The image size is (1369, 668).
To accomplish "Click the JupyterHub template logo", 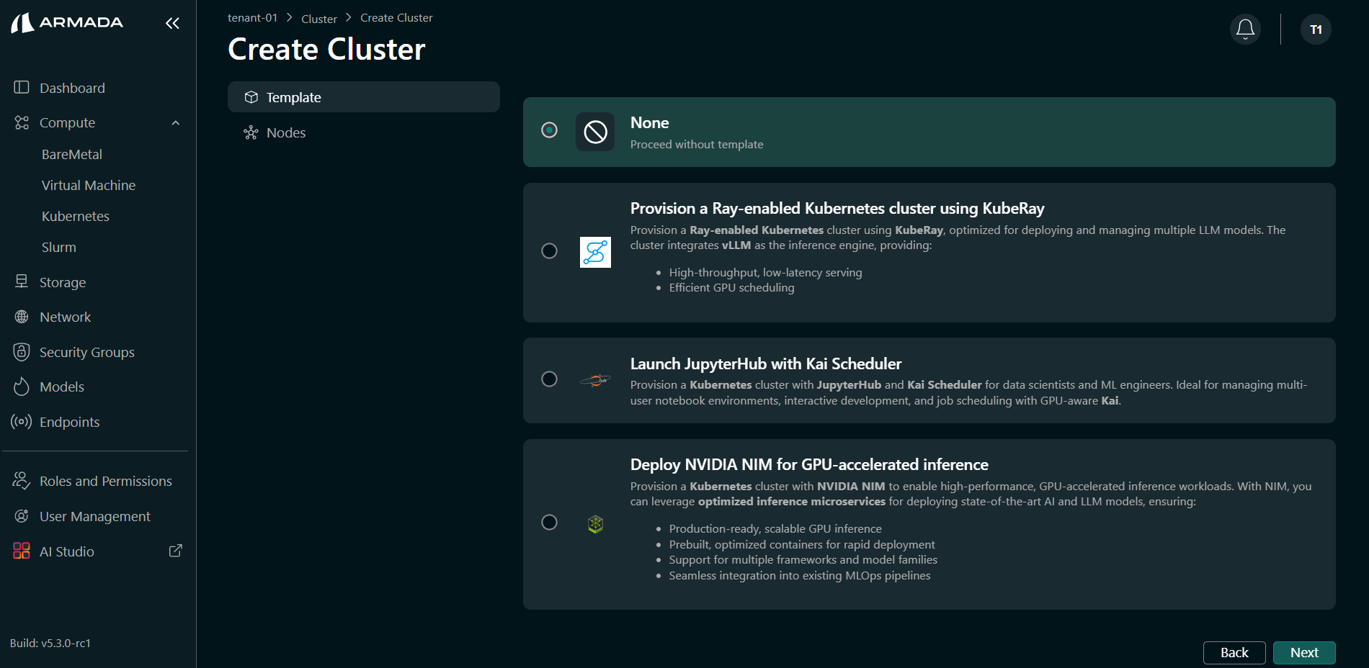I will [595, 380].
